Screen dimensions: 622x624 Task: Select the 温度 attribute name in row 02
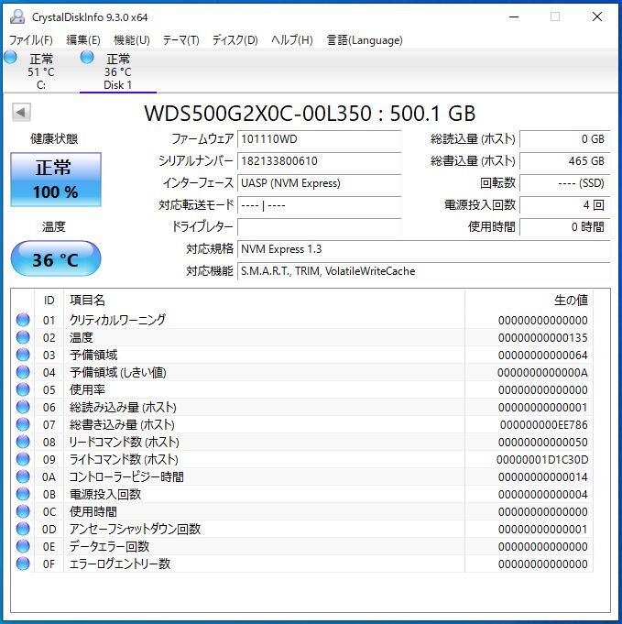tap(82, 337)
